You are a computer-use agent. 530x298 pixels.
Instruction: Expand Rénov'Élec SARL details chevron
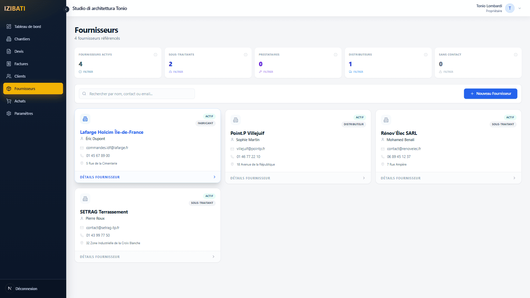[514, 178]
